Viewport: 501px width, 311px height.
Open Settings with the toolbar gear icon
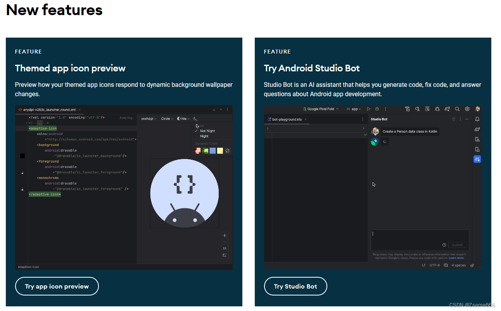coord(467,109)
